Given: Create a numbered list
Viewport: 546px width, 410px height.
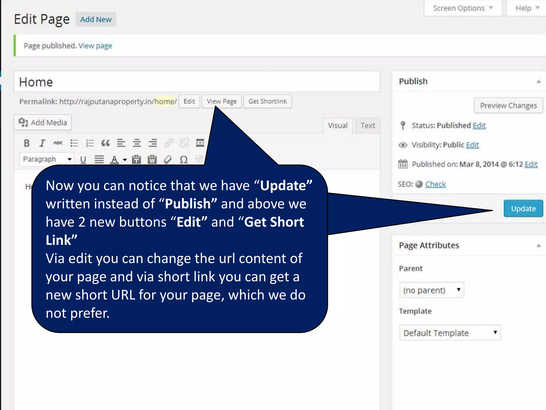Looking at the screenshot, I should (x=90, y=143).
